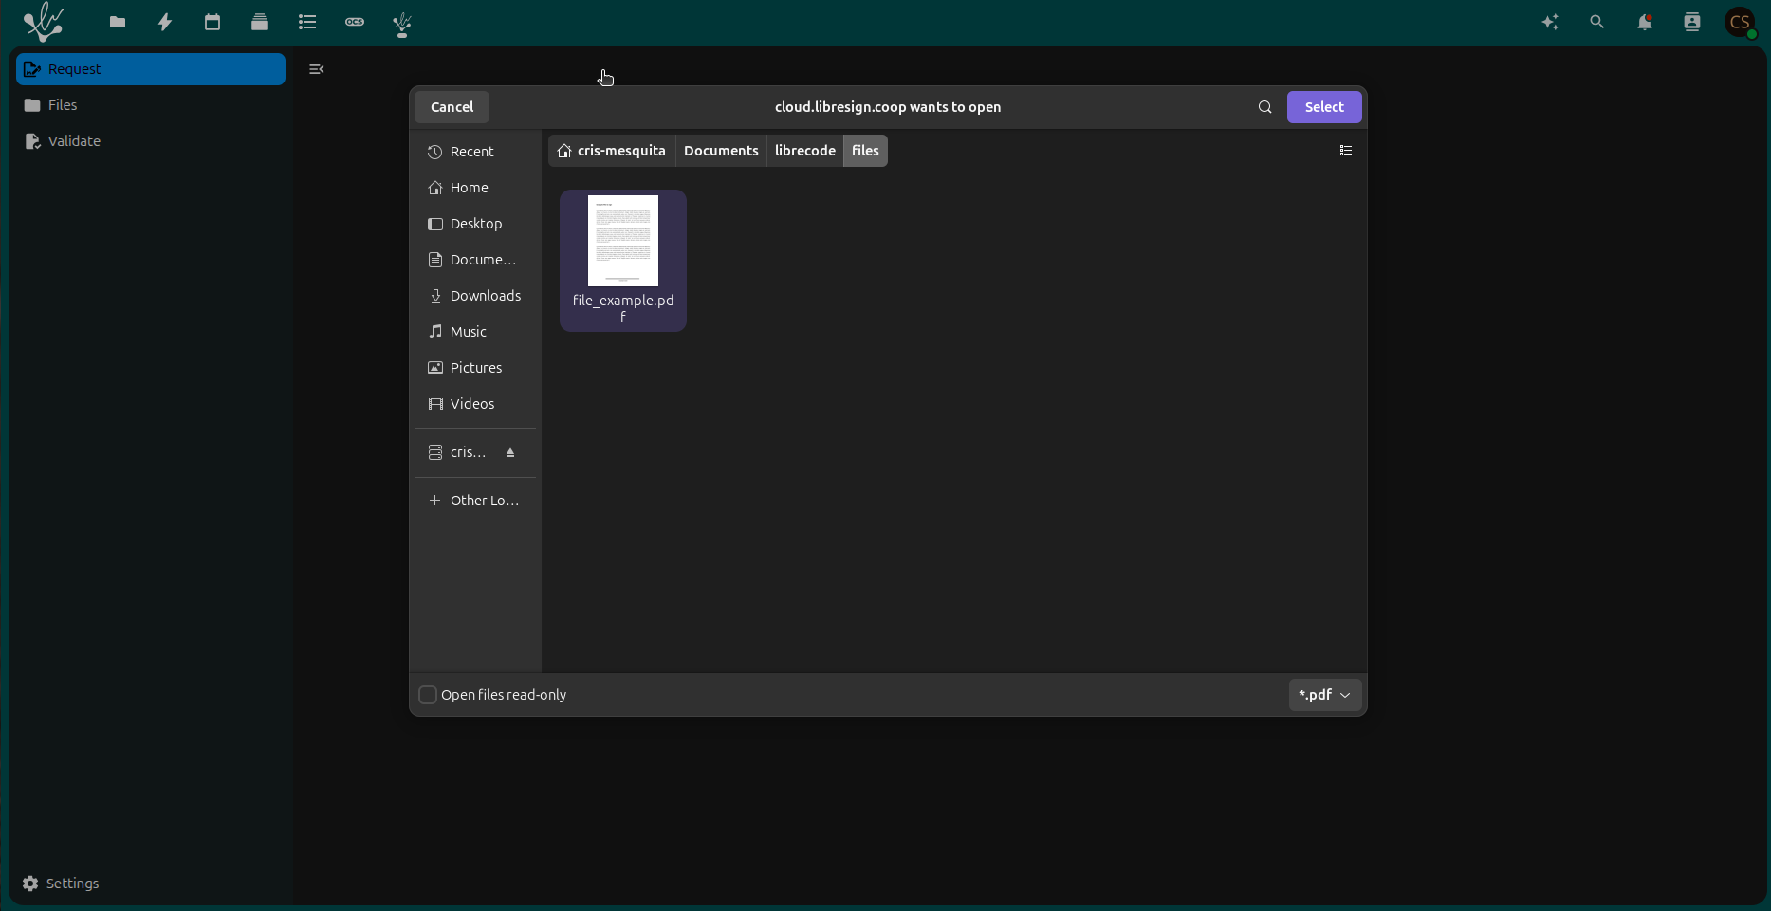Eject the cris... volume
The width and height of the screenshot is (1771, 911).
pyautogui.click(x=510, y=453)
